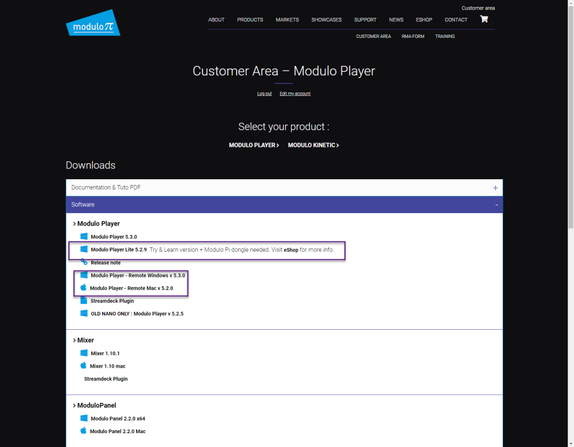The width and height of the screenshot is (574, 447).
Task: Click the link icon beside Release note
Action: [x=84, y=261]
